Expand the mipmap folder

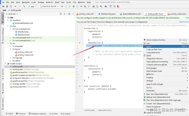(x=10, y=58)
